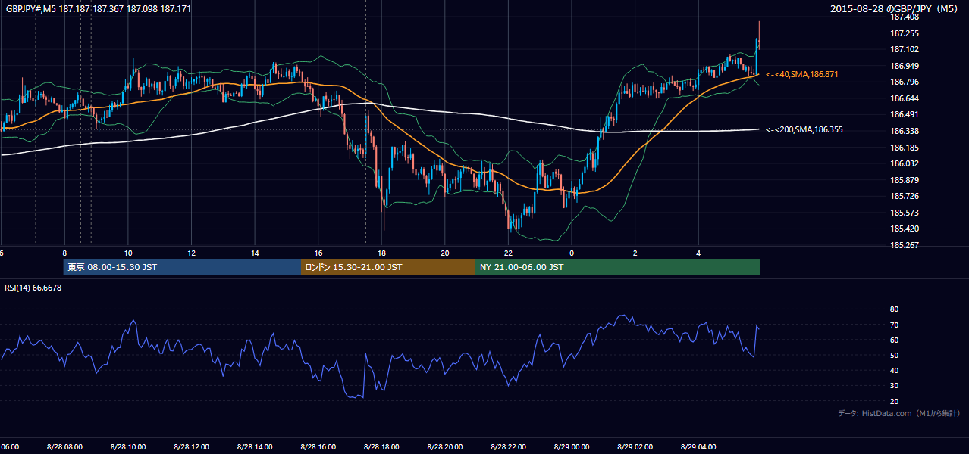The image size is (969, 454).
Task: Click RSI scale value 50
Action: (894, 355)
